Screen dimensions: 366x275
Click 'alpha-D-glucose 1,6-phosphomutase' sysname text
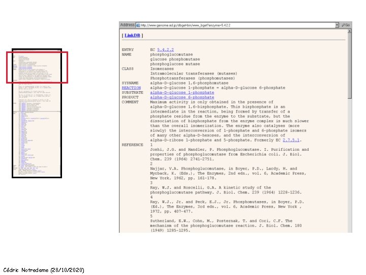click(x=189, y=83)
